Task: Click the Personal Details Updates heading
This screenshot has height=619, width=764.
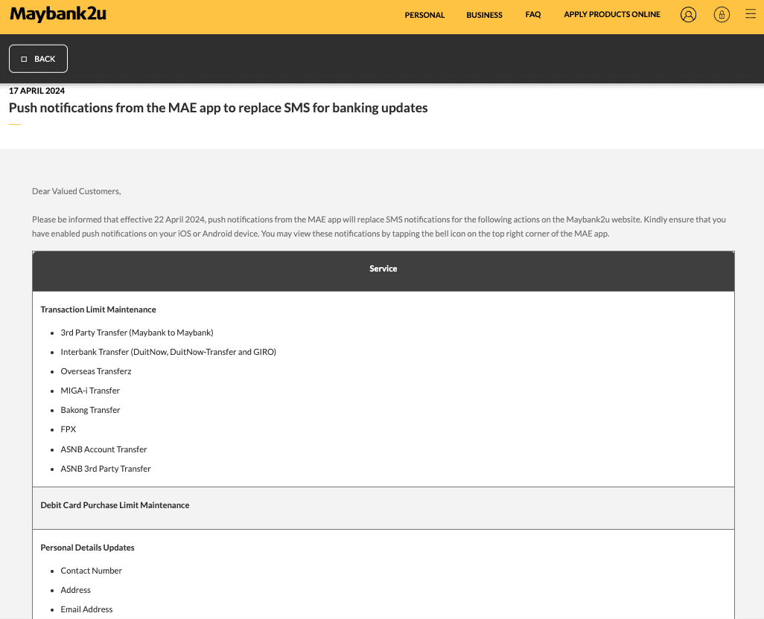Action: coord(87,548)
